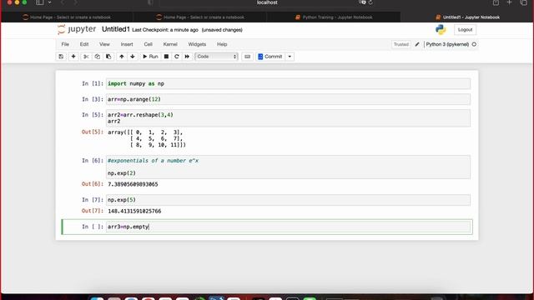Open the File menu
The height and width of the screenshot is (300, 534).
(65, 44)
